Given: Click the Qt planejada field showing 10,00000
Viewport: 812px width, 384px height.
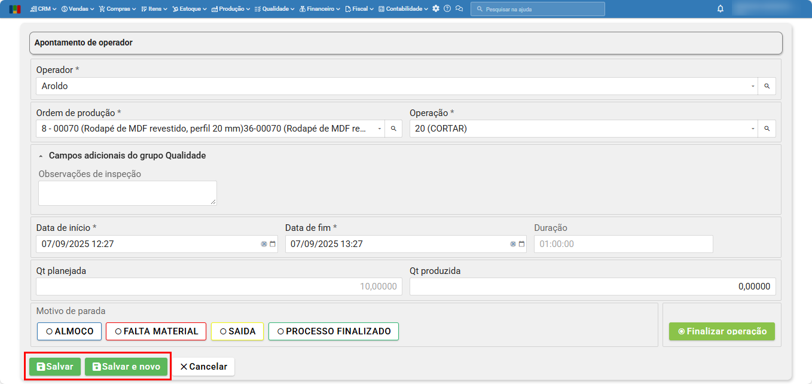Looking at the screenshot, I should pyautogui.click(x=219, y=287).
